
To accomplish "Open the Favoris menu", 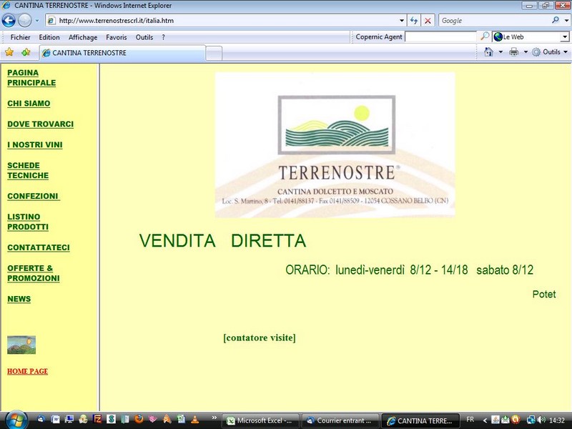I will point(117,37).
